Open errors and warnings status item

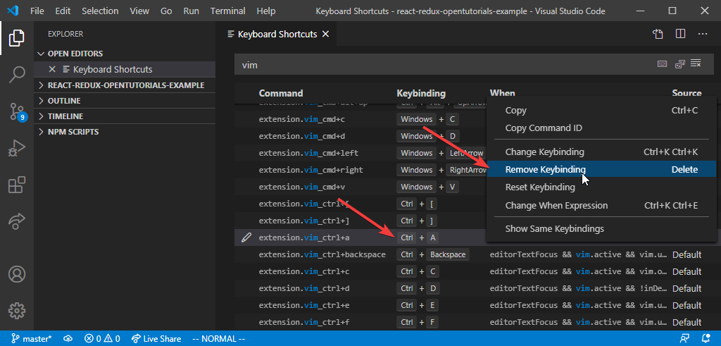(x=102, y=339)
